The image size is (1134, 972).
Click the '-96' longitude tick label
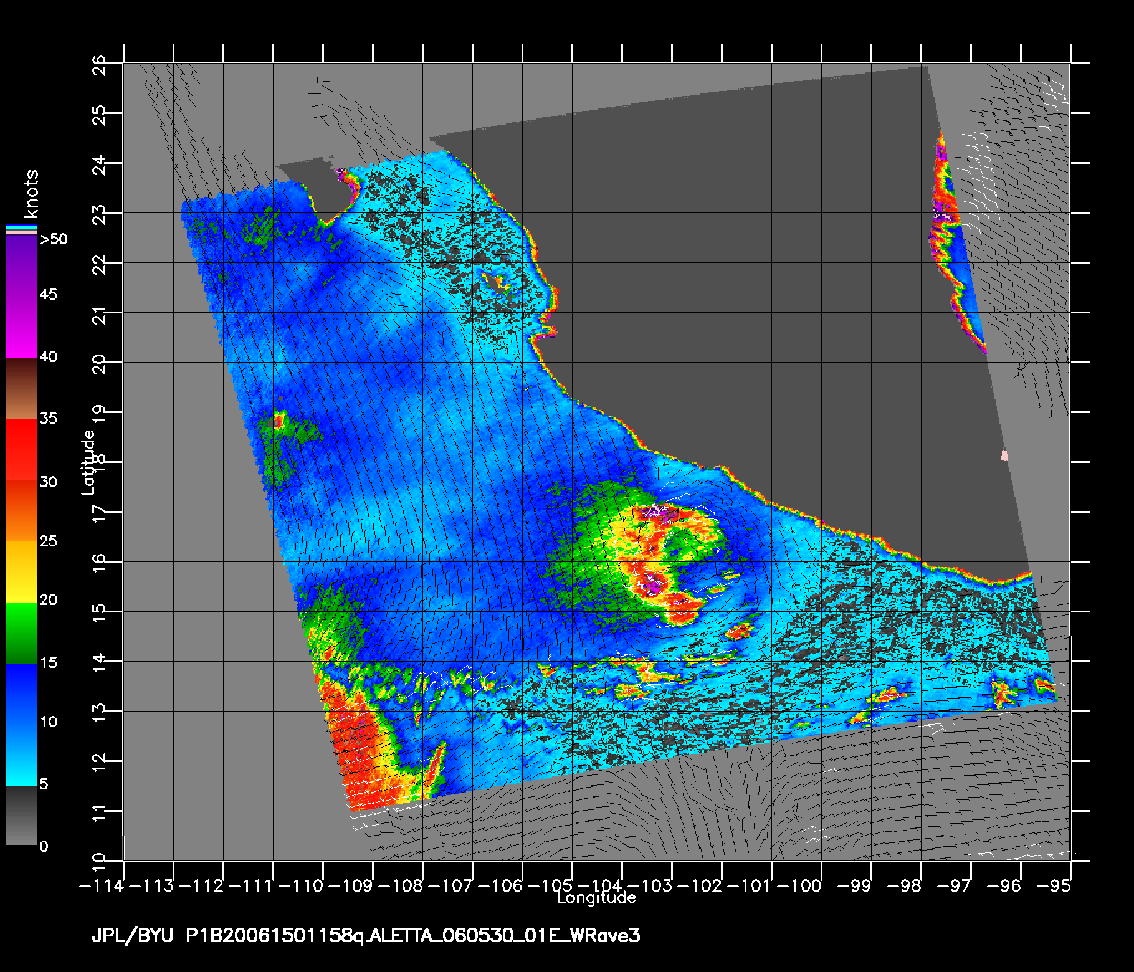pos(1005,886)
